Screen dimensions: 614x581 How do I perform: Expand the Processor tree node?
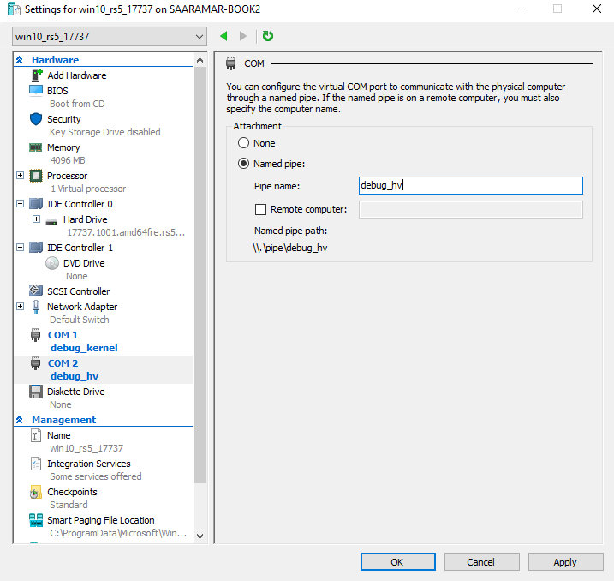21,175
